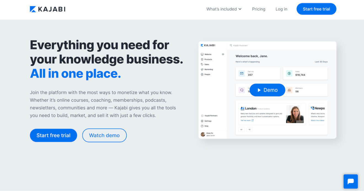Click the Click Fit account name
This screenshot has height=191, width=364.
click(209, 133)
